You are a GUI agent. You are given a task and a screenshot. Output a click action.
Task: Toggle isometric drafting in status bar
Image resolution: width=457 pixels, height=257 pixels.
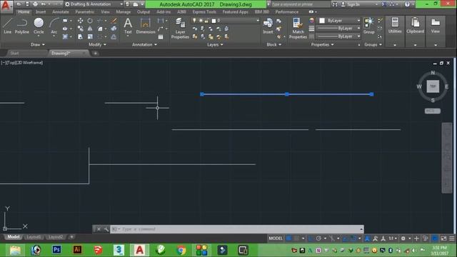point(332,238)
